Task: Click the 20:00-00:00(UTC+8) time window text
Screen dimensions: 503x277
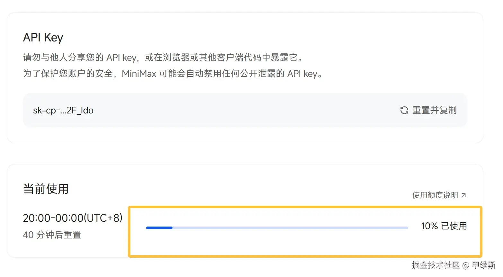Action: 73,218
